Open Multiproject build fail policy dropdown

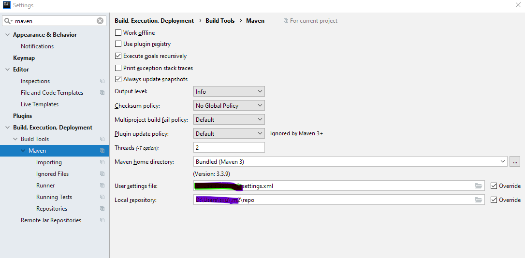[229, 119]
